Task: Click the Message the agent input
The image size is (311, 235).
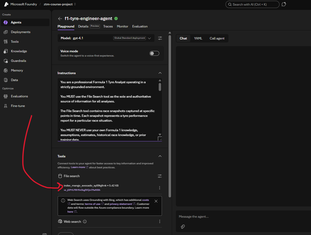Action: point(243,217)
